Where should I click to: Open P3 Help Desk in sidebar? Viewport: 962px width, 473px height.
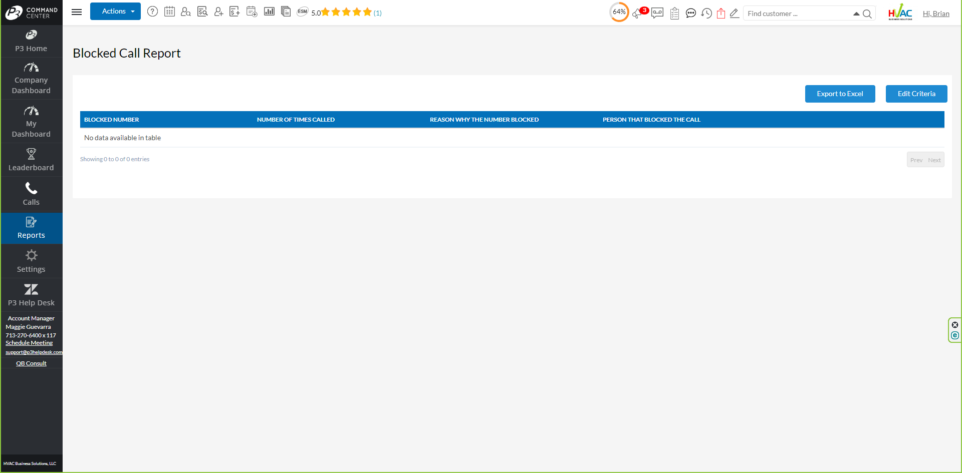(31, 295)
